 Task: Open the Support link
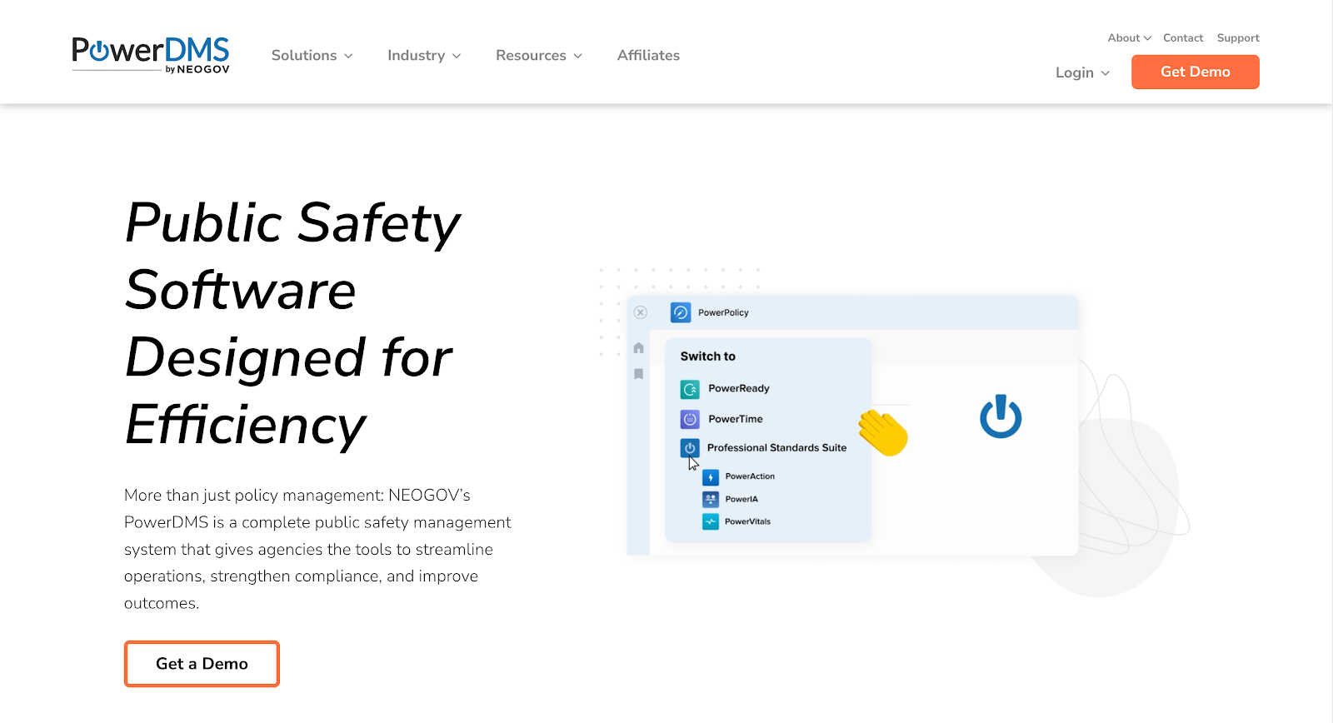[1238, 38]
